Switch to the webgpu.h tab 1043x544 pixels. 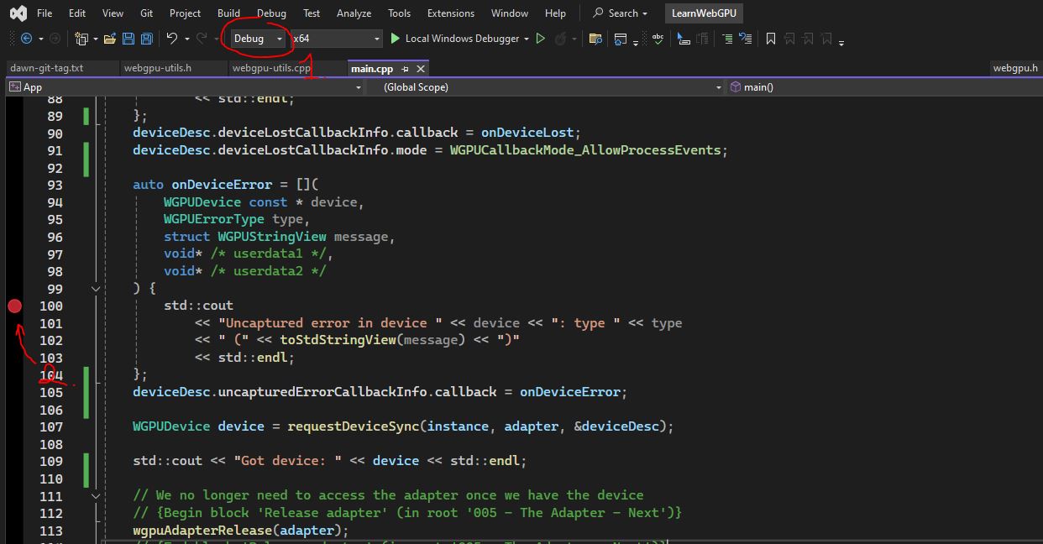[x=1015, y=69]
